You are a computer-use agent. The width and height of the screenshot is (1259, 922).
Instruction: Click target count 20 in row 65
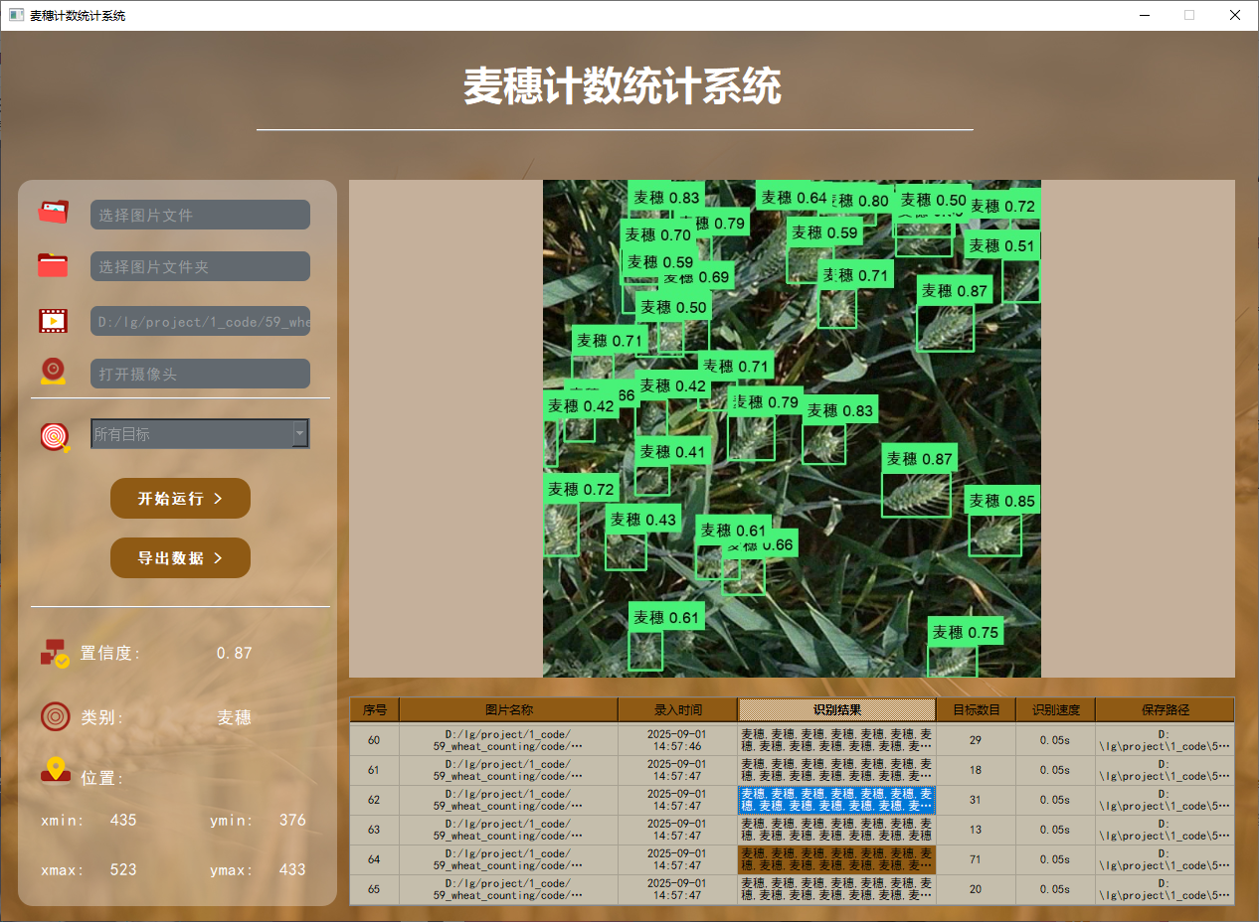976,889
